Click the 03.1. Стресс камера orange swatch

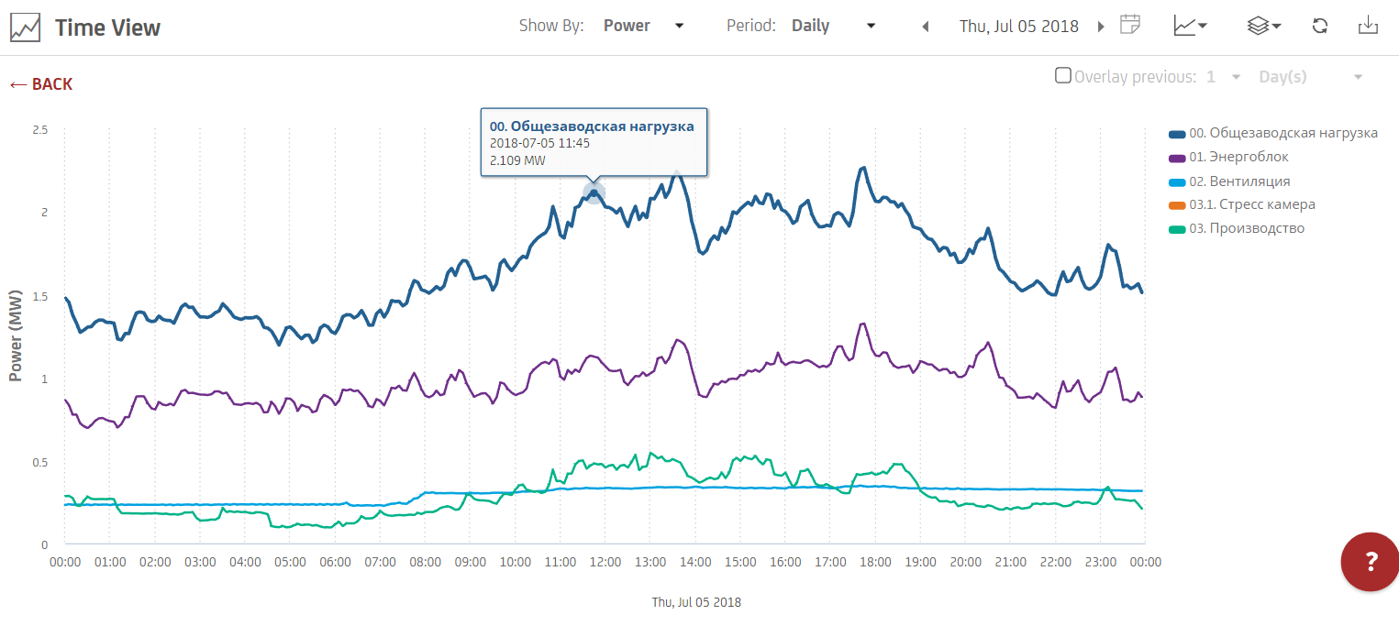pyautogui.click(x=1176, y=205)
